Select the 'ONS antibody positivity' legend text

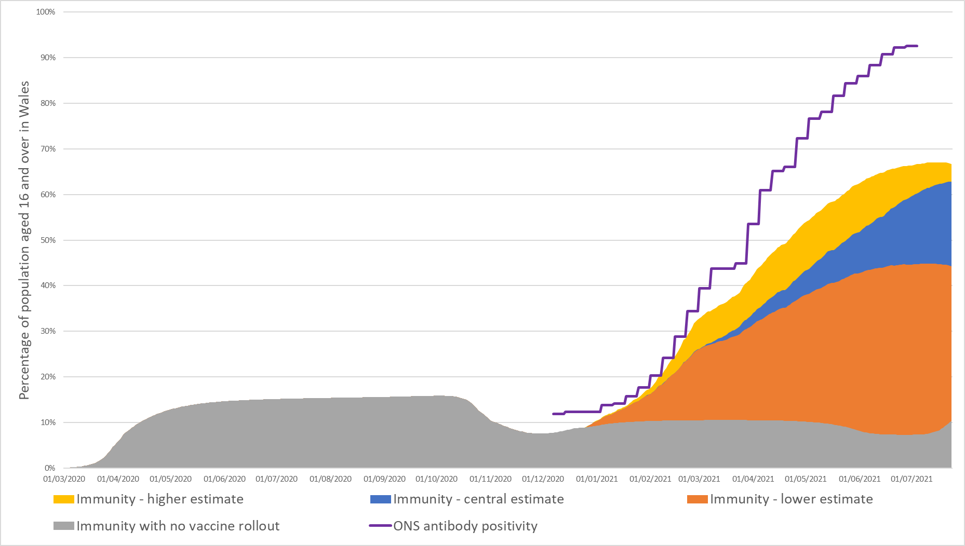click(465, 526)
